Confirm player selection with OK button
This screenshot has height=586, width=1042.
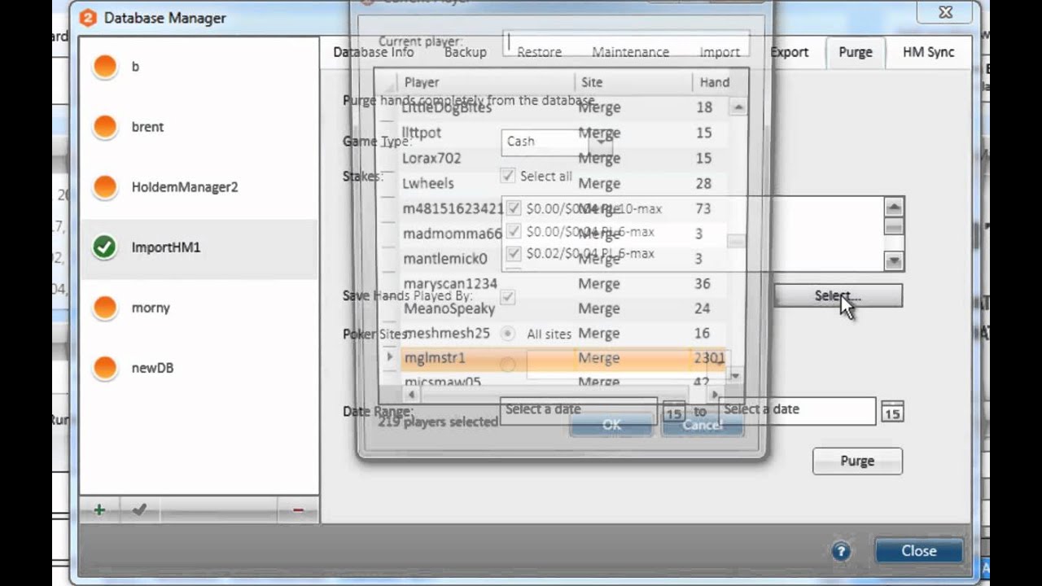pyautogui.click(x=611, y=424)
